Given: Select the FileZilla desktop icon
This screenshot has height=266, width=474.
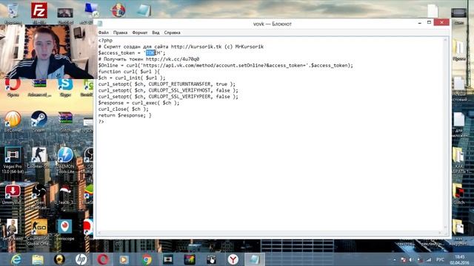Looking at the screenshot, I should coord(39,12).
